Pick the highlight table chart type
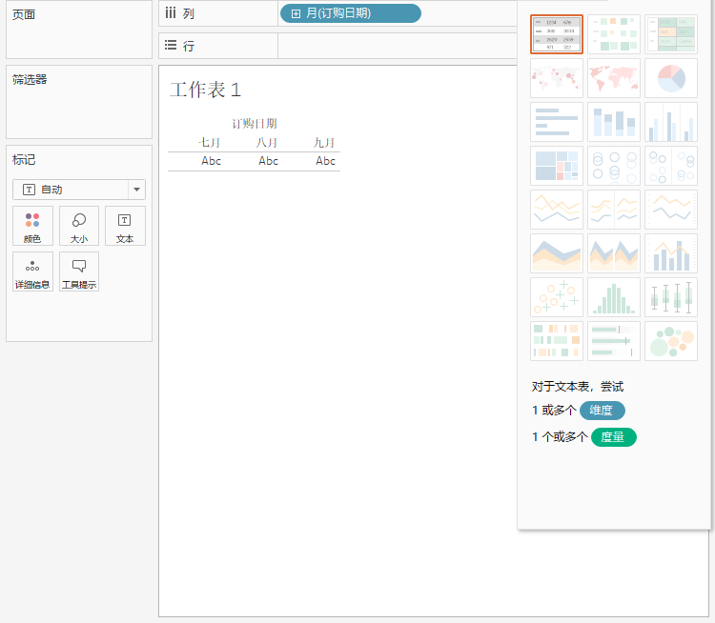The height and width of the screenshot is (623, 715). click(671, 34)
